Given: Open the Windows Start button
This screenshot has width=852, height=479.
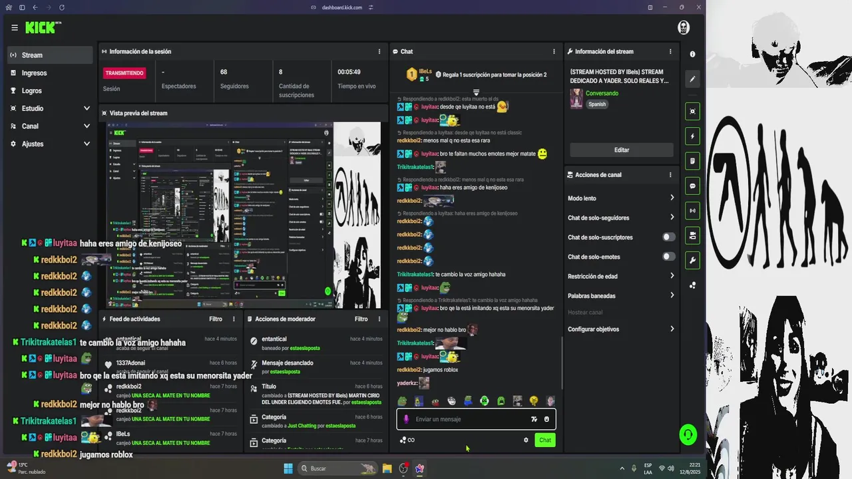Looking at the screenshot, I should [288, 468].
